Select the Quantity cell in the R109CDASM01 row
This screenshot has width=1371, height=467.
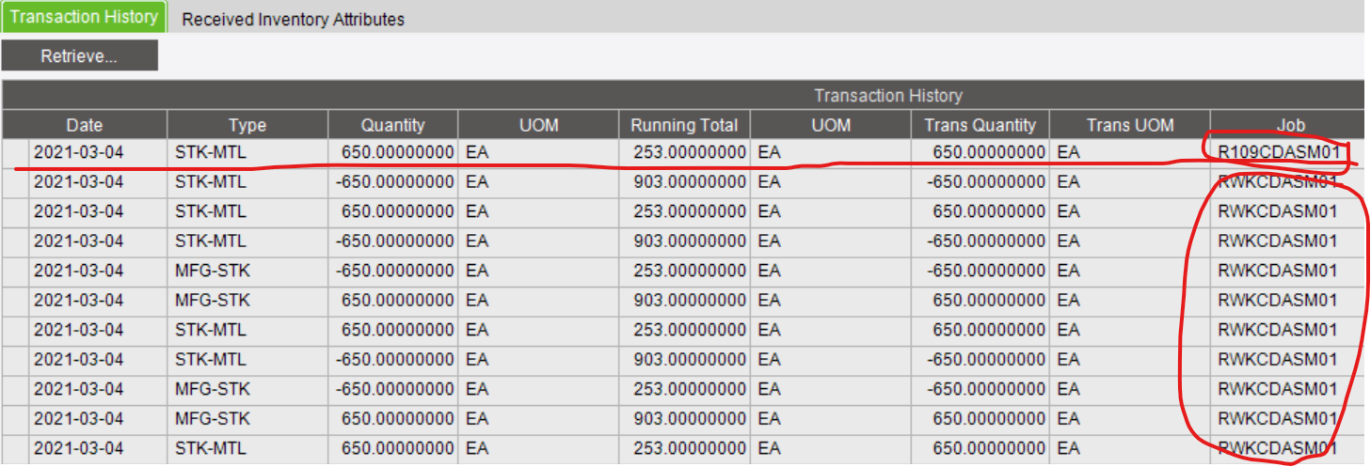point(393,152)
